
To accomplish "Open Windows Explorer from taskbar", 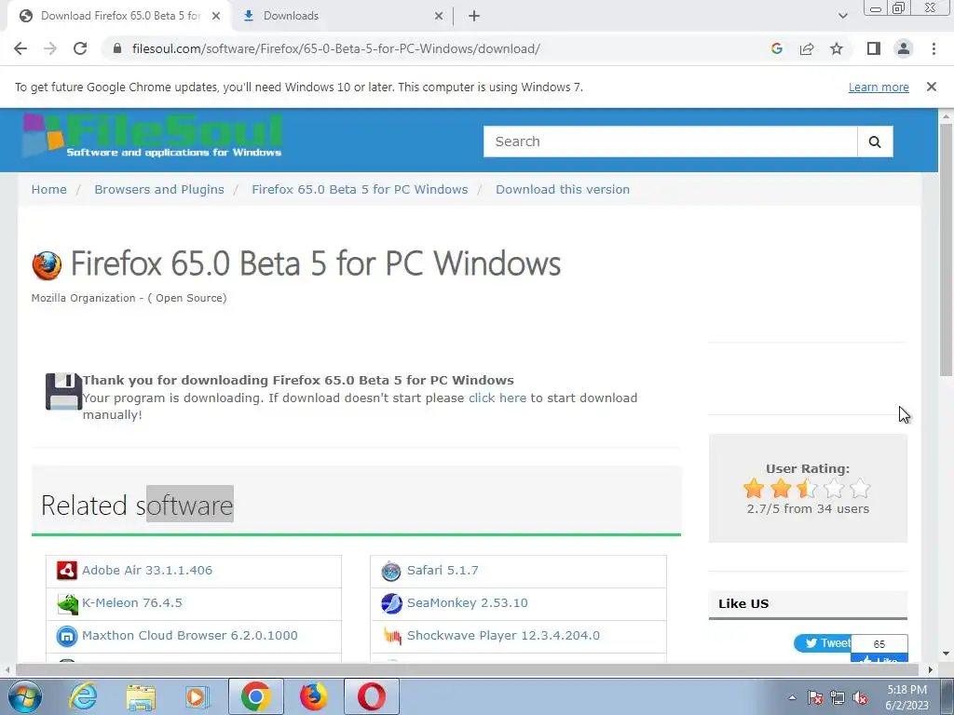I will [141, 696].
